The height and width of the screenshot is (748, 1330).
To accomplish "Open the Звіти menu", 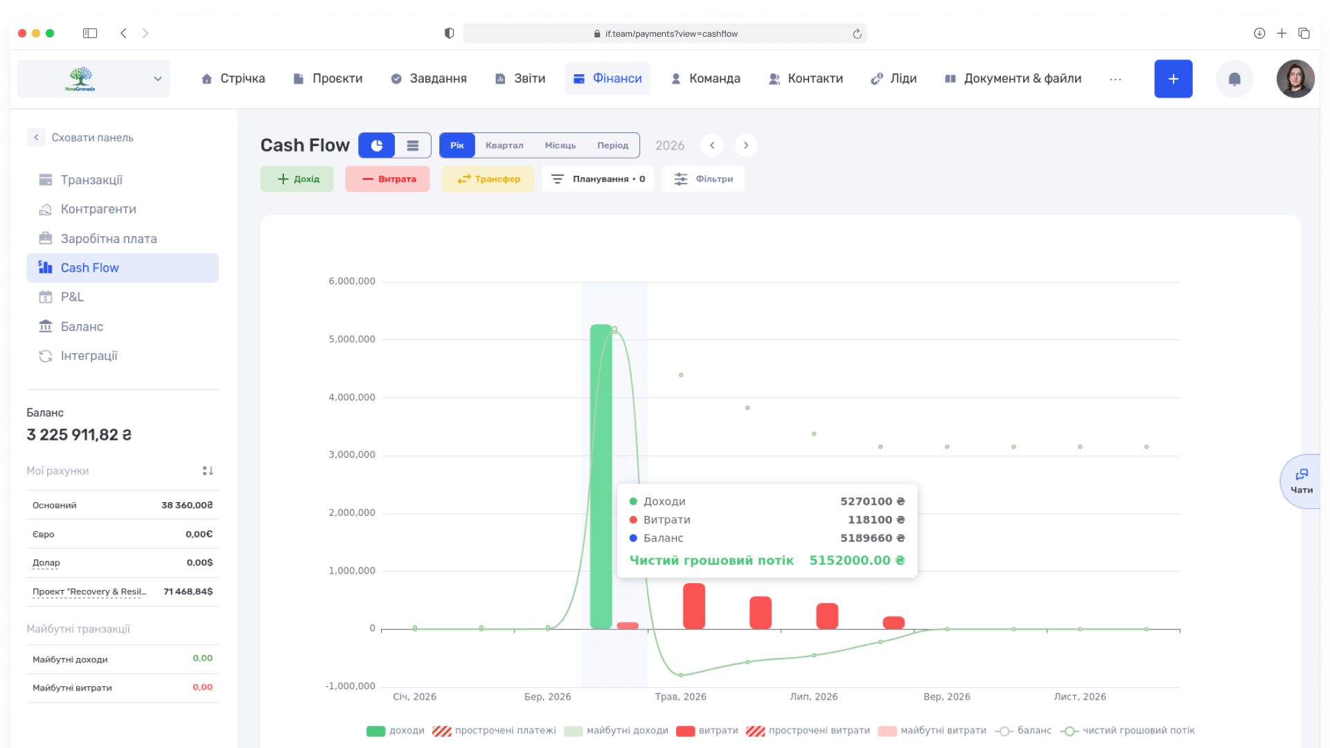I will coord(520,79).
